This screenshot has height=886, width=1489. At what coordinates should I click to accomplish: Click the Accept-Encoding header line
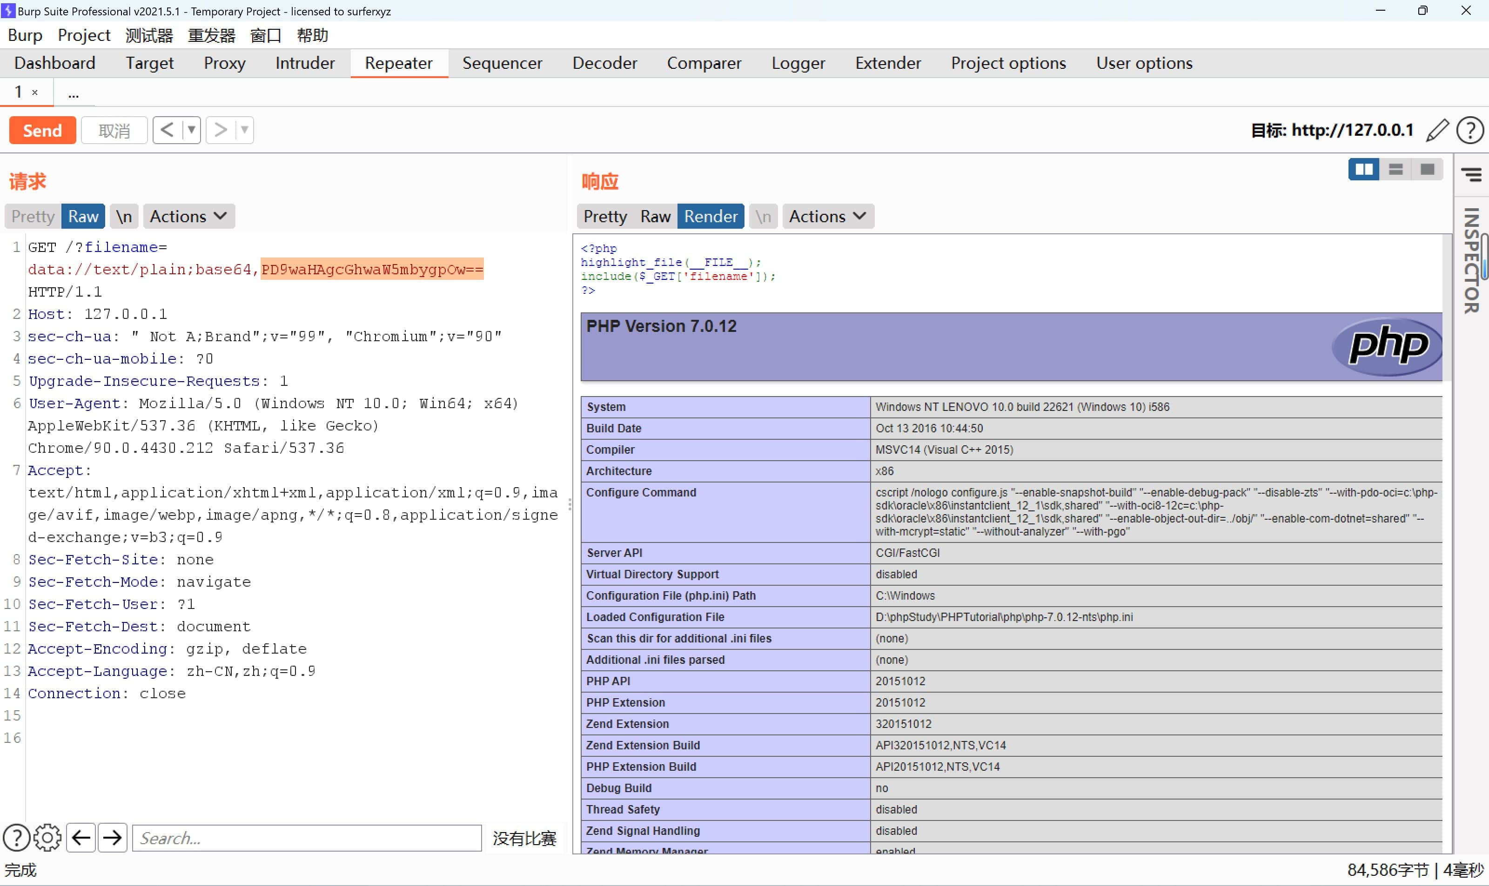click(x=168, y=648)
